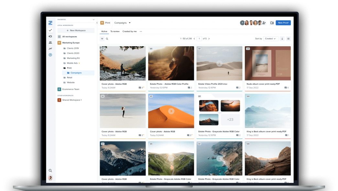This screenshot has height=191, width=338.
Task: Collapse the Favorites section
Action: tap(94, 19)
